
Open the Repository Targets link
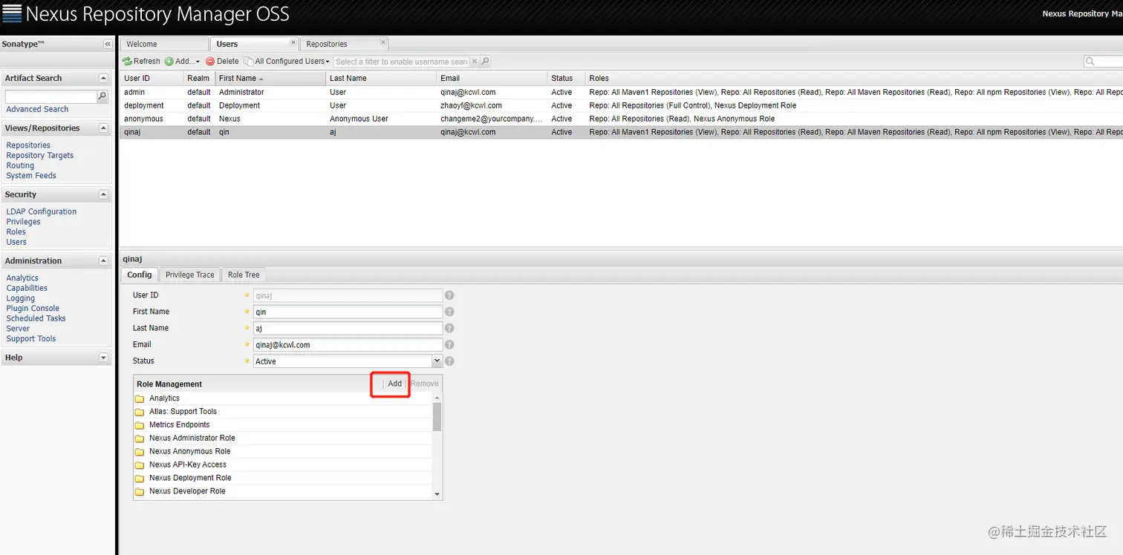[40, 156]
